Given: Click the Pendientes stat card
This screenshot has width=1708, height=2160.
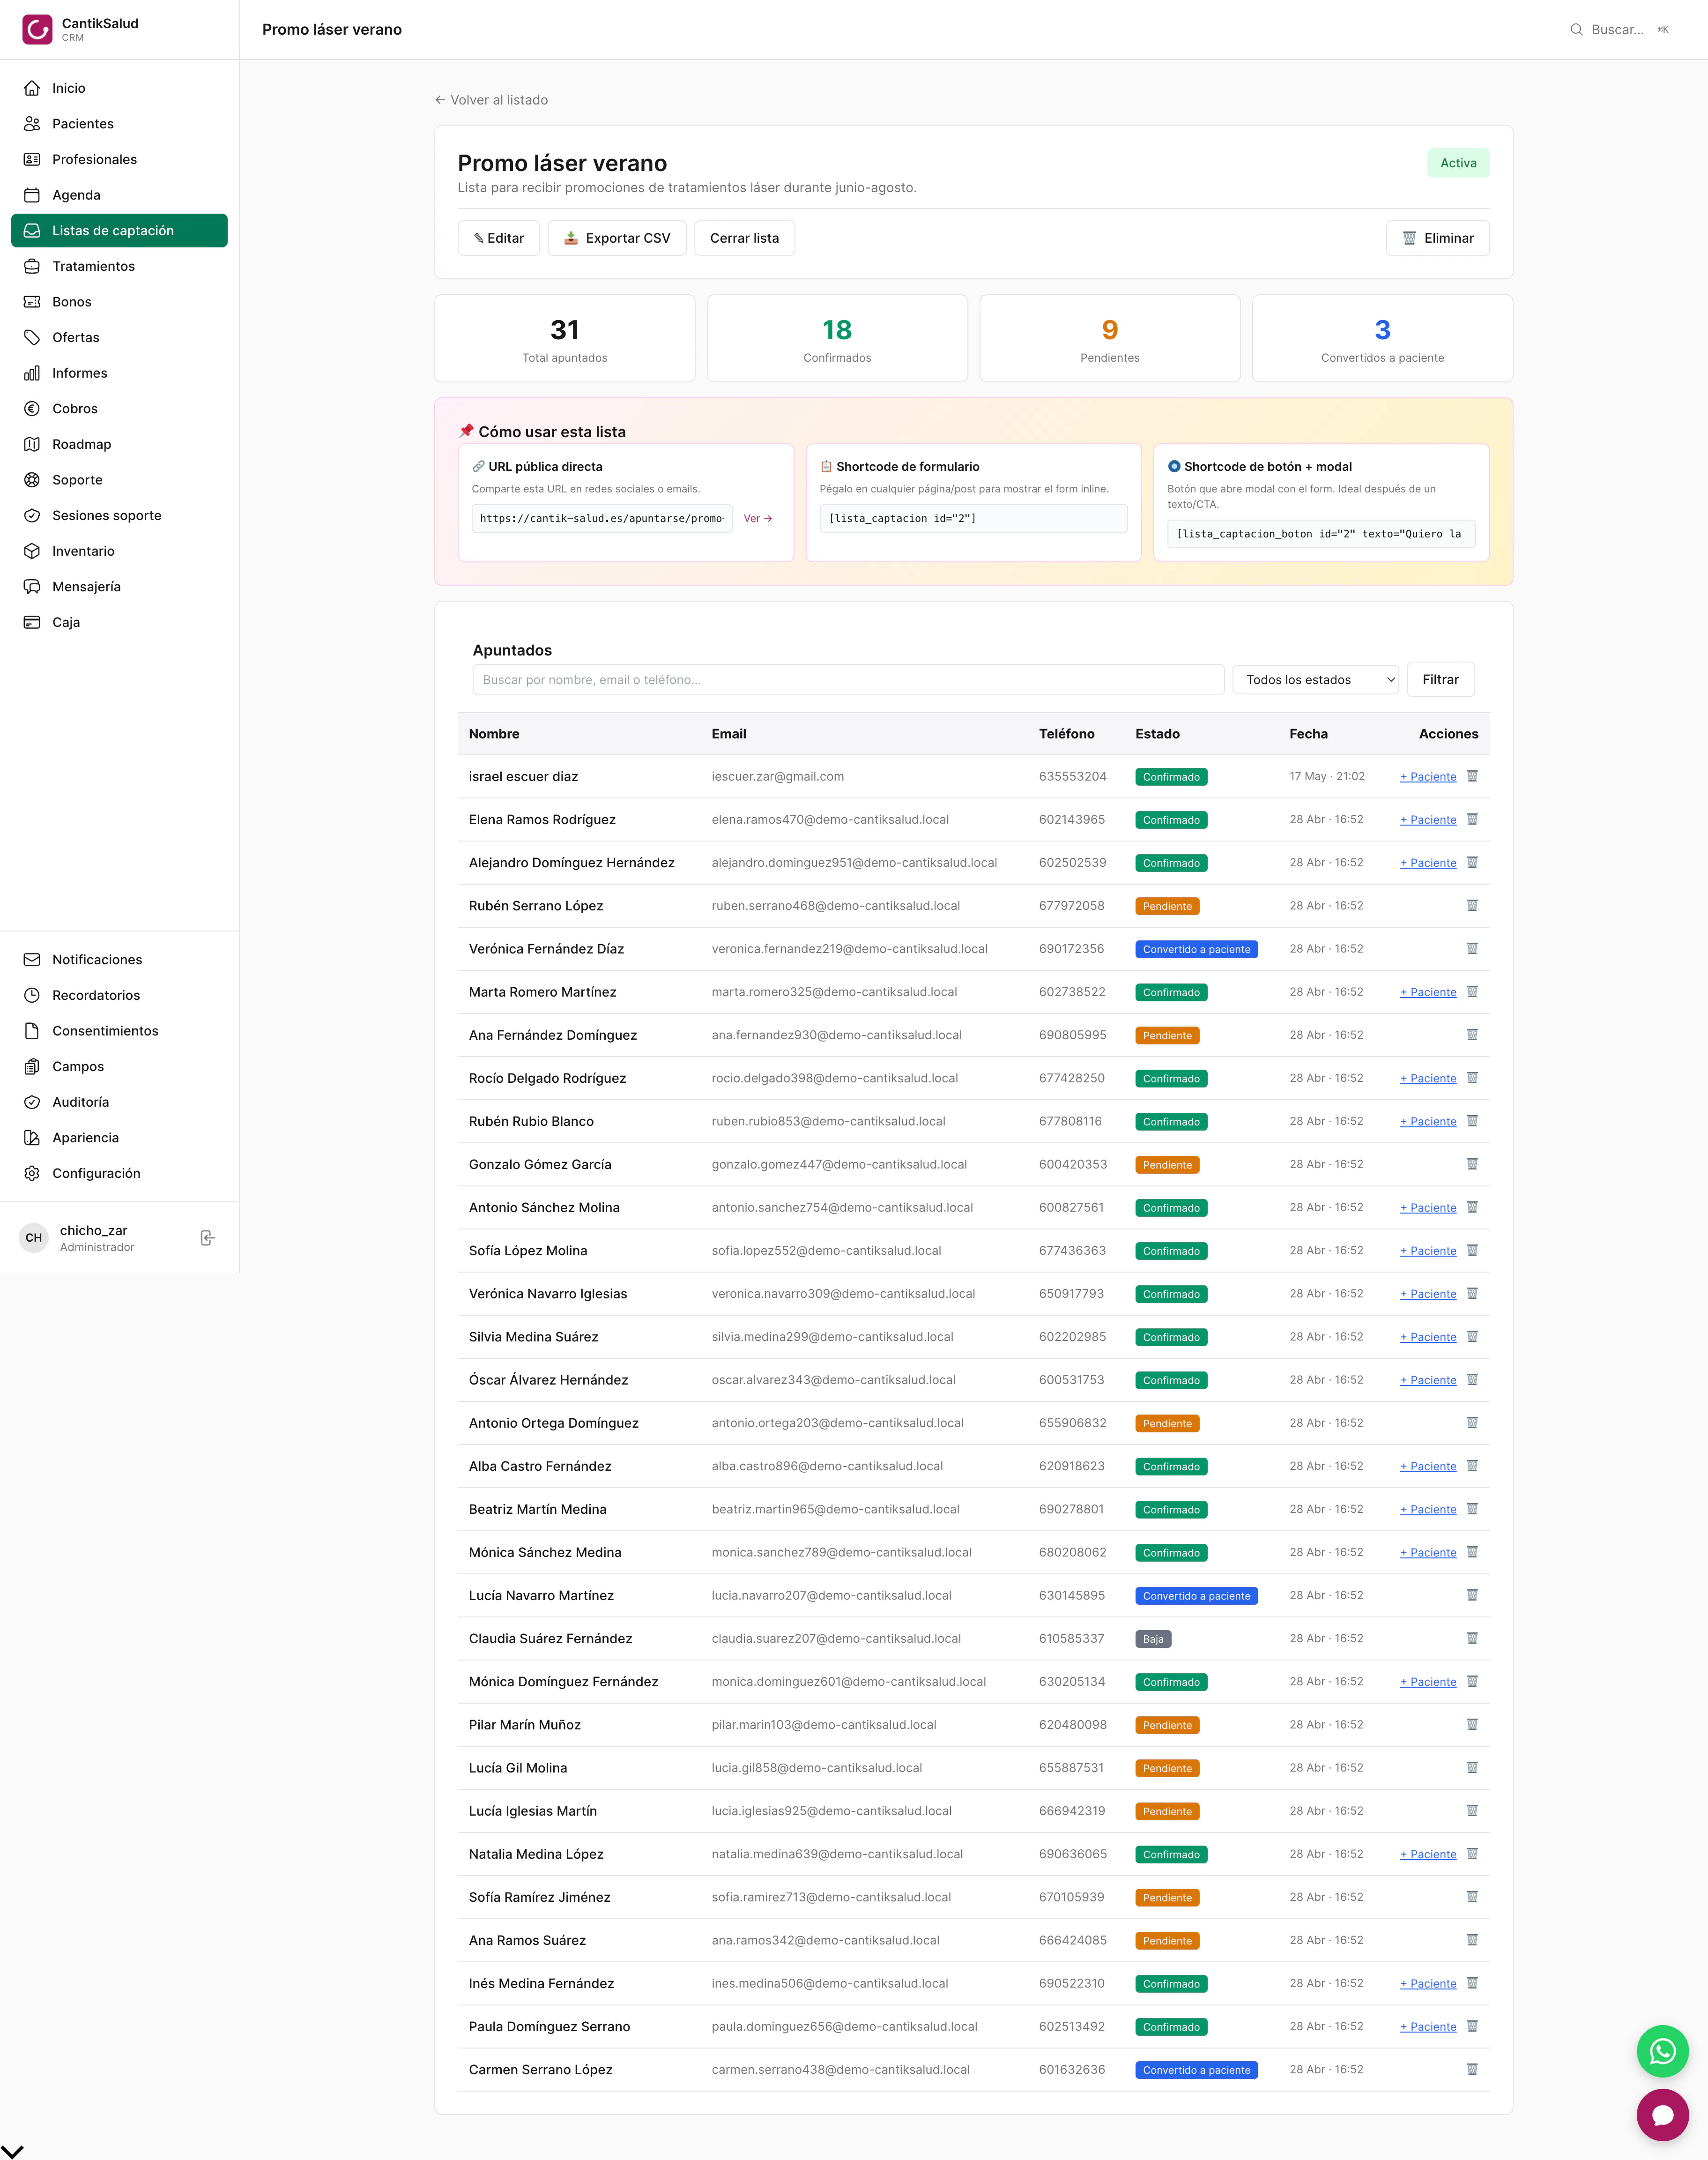Looking at the screenshot, I should (1110, 338).
